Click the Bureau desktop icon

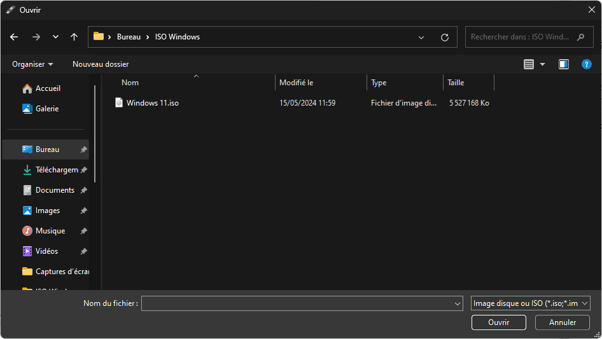27,149
